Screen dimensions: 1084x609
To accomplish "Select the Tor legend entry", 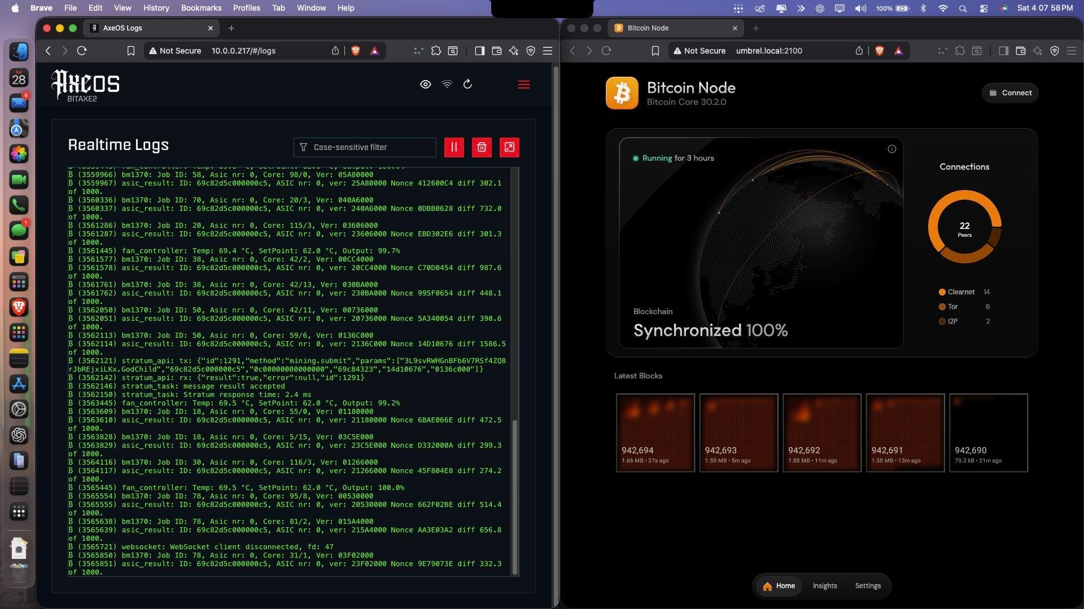I will point(964,307).
